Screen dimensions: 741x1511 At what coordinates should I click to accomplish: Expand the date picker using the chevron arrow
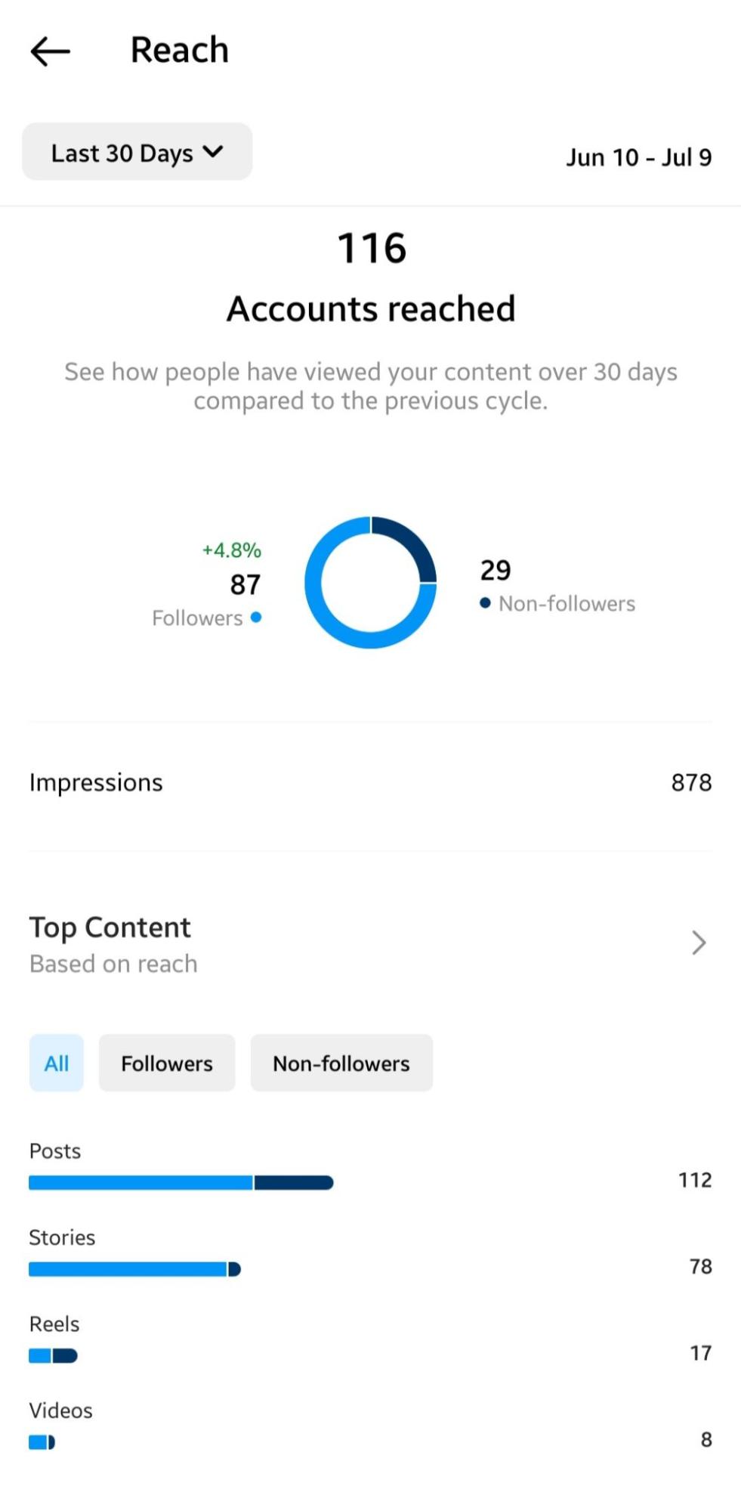point(214,152)
